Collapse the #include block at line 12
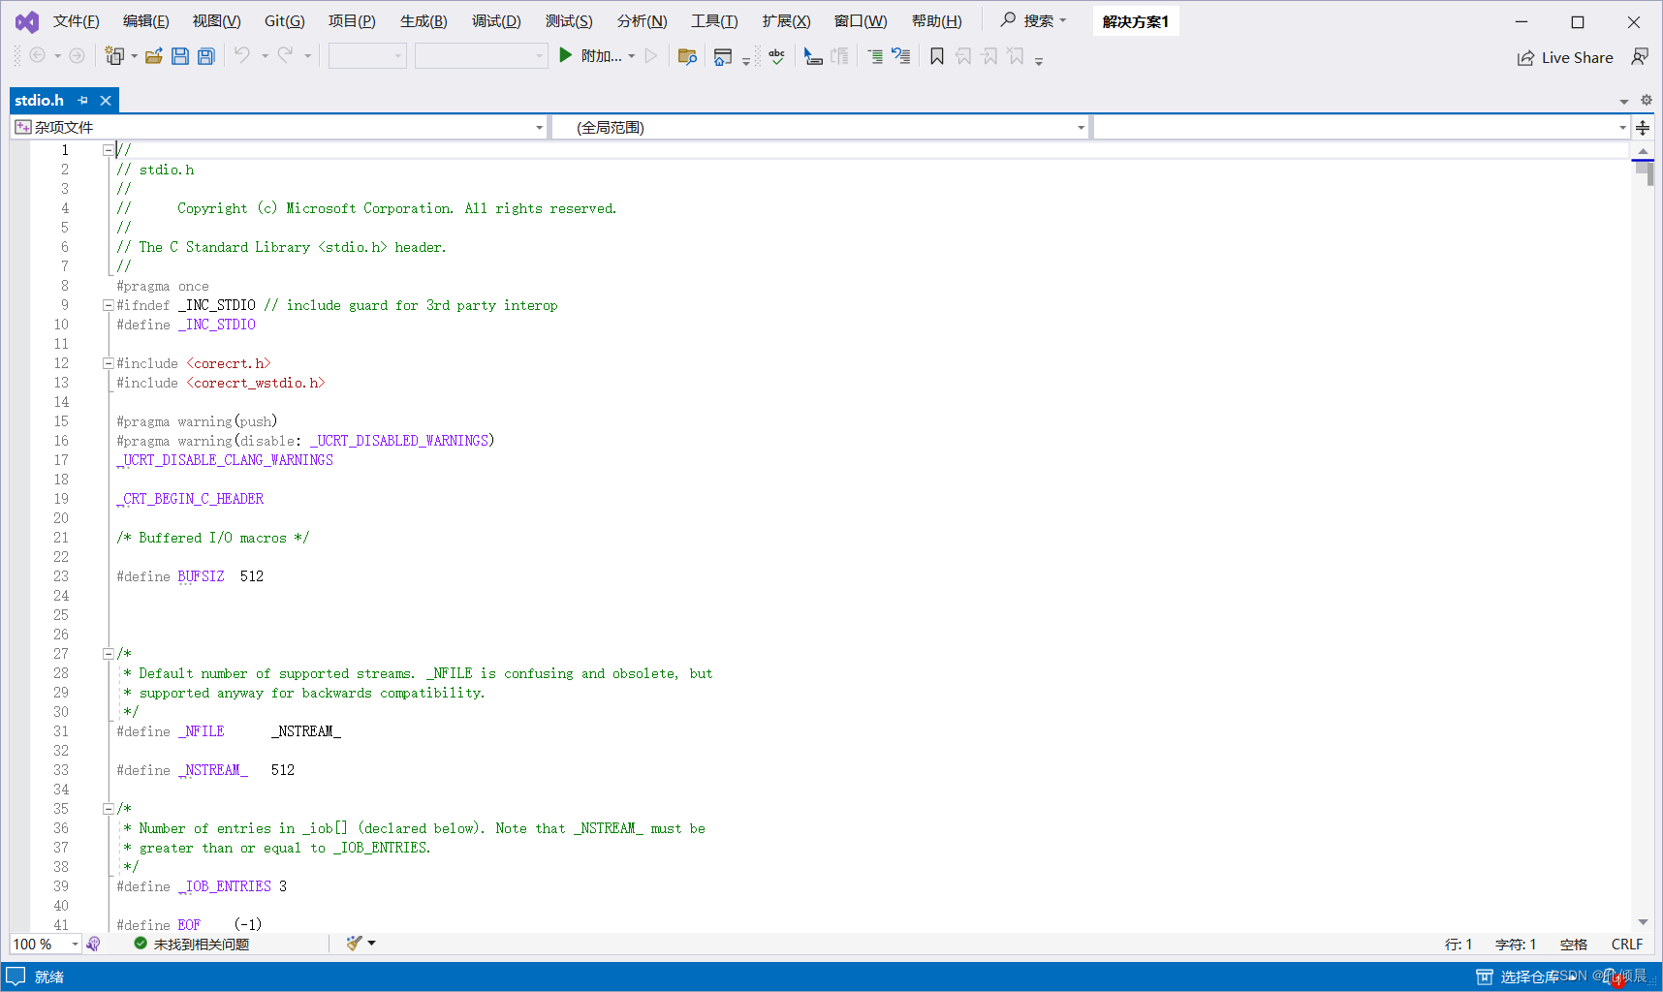1663x992 pixels. click(109, 363)
